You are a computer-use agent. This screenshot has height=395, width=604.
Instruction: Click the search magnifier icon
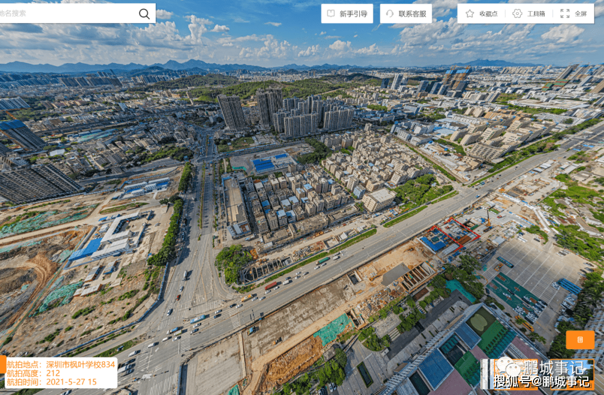144,14
